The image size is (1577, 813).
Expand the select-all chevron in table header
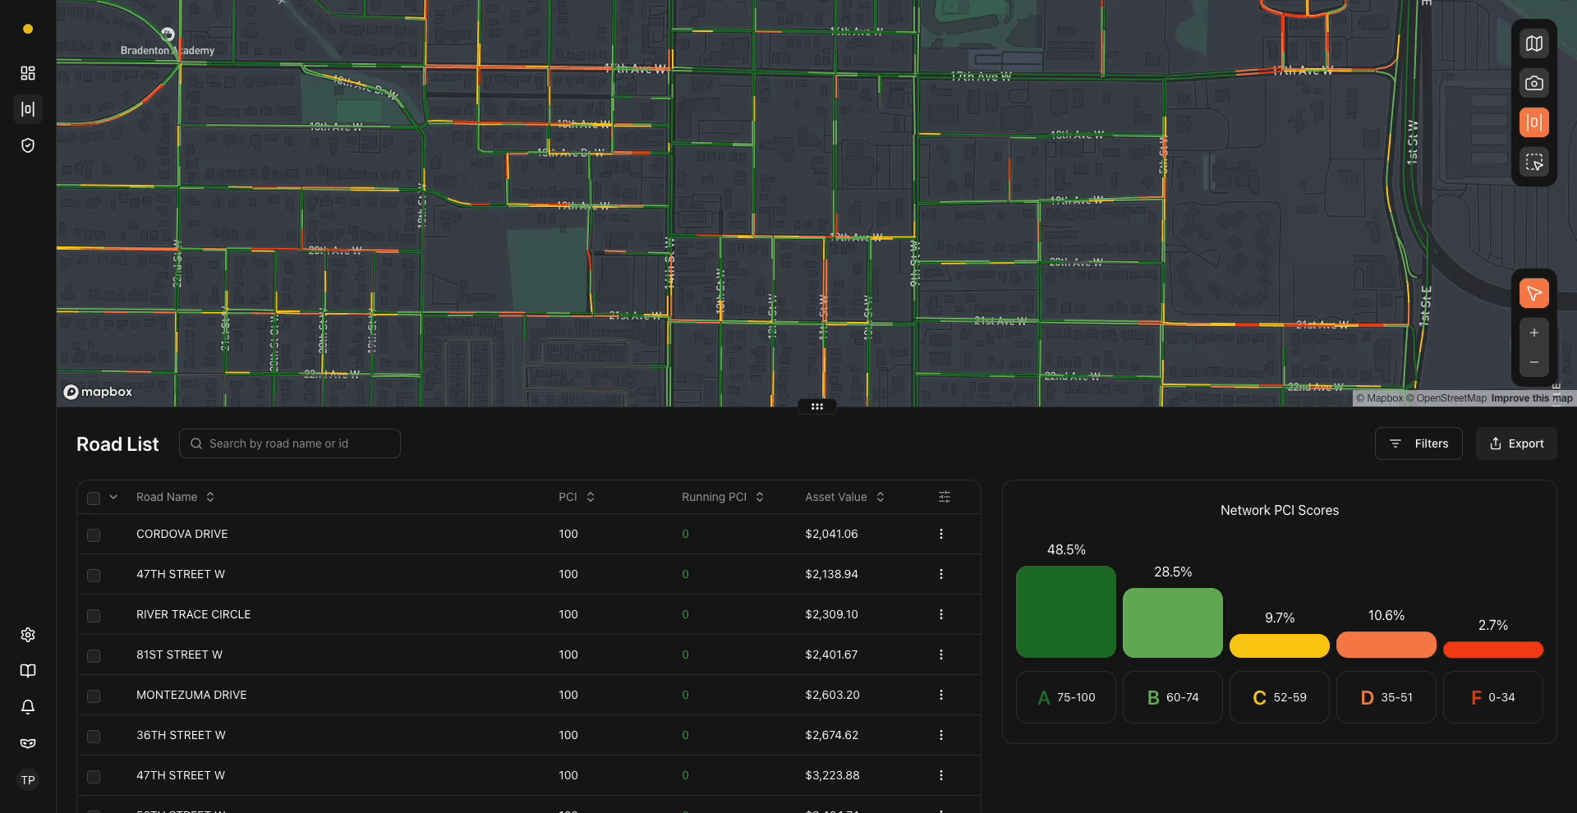coord(113,497)
